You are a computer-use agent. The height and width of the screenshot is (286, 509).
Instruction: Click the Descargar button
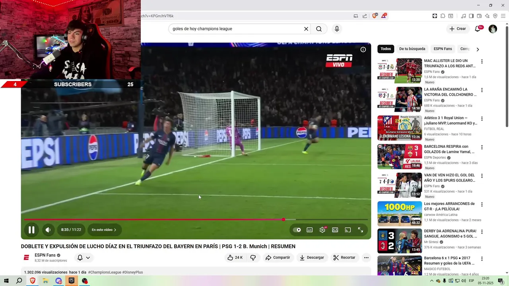pyautogui.click(x=312, y=257)
